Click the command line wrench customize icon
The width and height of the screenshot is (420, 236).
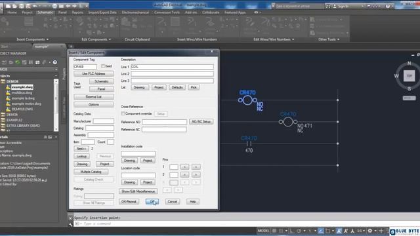point(70,224)
